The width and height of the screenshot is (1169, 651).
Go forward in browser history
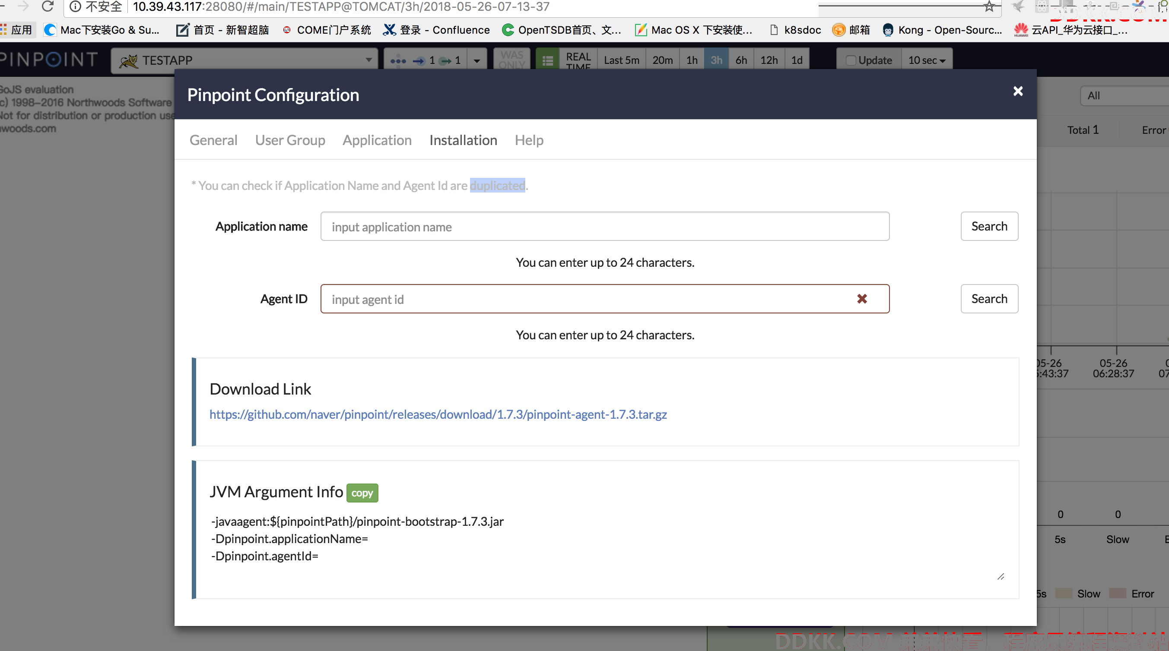(23, 6)
